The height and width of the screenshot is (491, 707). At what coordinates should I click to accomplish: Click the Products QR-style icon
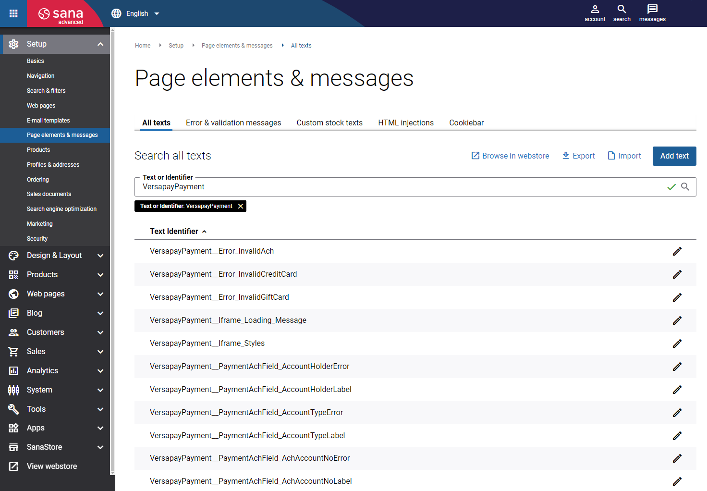point(13,275)
